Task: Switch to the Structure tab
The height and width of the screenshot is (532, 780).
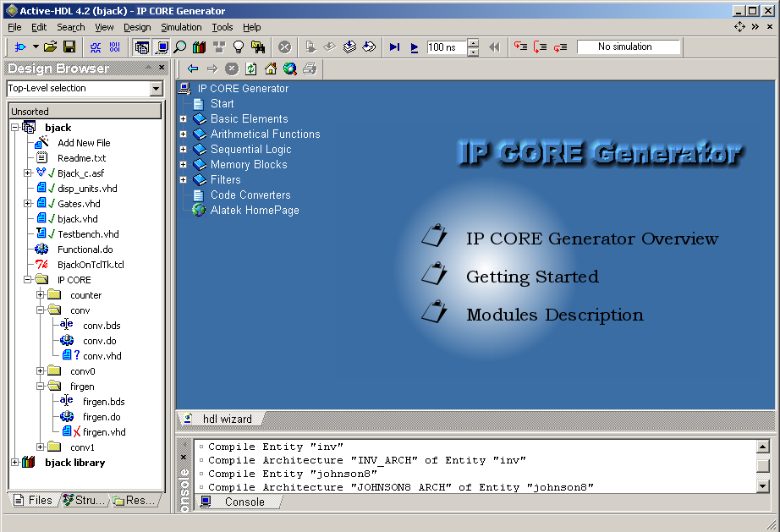Action: [85, 500]
